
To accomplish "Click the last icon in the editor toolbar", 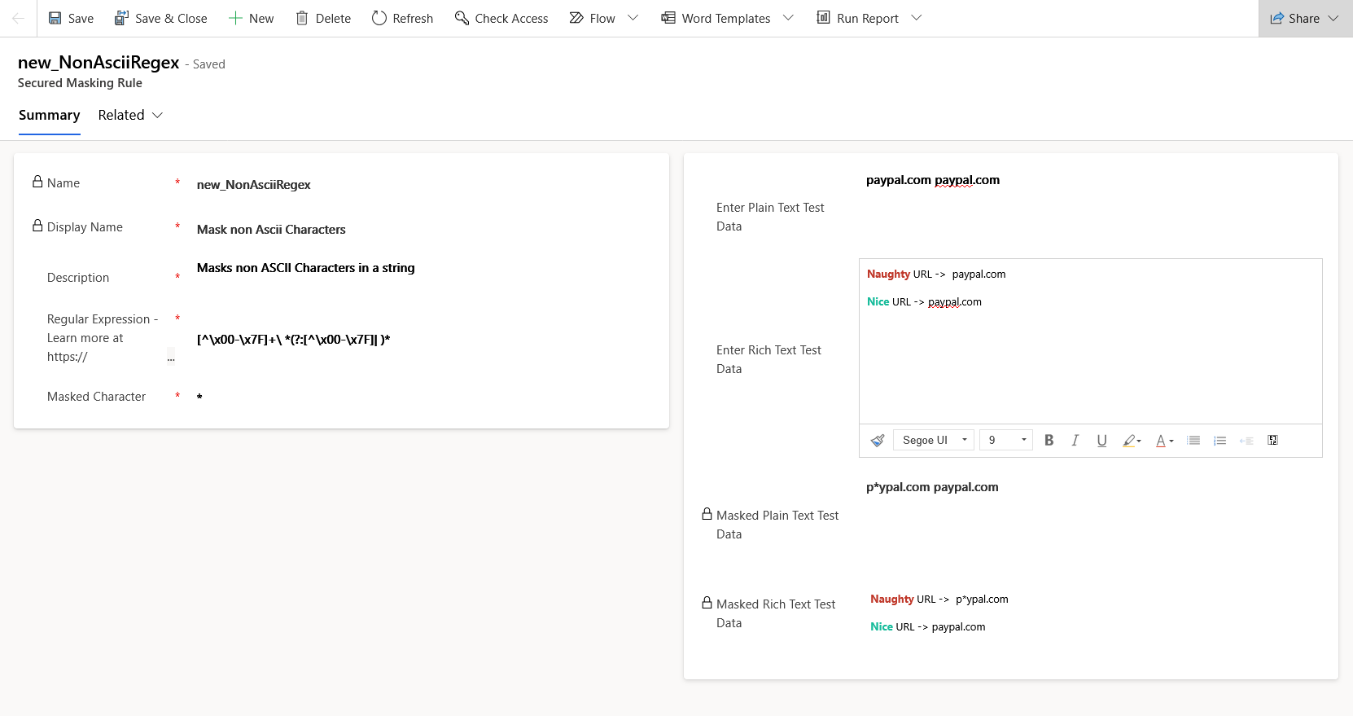I will point(1273,441).
